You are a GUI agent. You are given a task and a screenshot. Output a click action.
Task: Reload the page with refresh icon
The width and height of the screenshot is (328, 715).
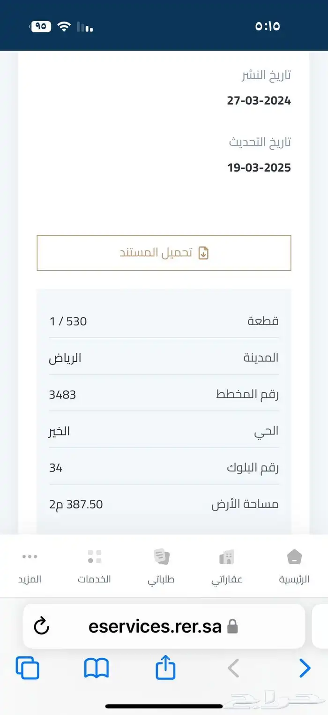(x=42, y=626)
